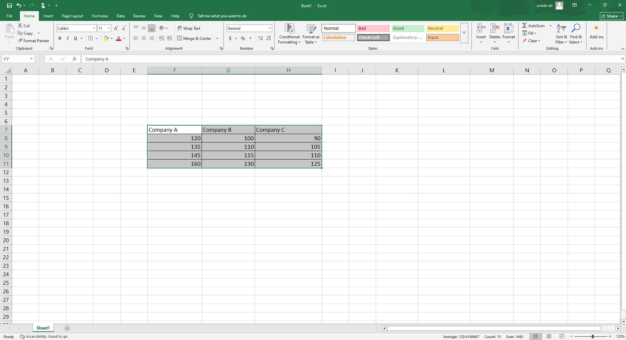Screen dimensions: 626x340
Task: Apply Comma Style format
Action: [x=251, y=38]
